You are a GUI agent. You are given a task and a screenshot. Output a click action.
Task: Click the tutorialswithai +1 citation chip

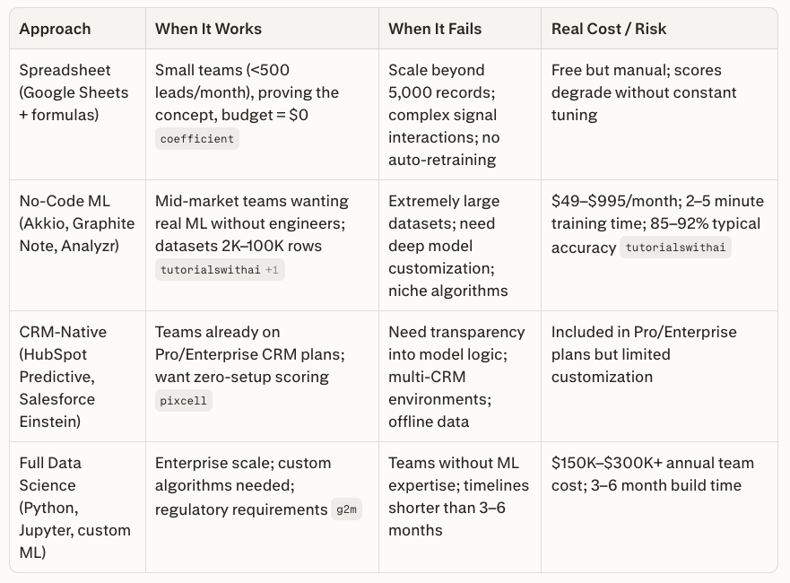(220, 270)
